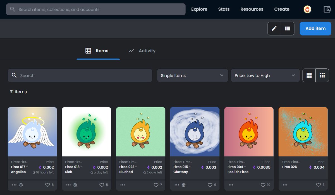The width and height of the screenshot is (335, 195).
Task: Focus the collection Search field
Action: coord(80,75)
